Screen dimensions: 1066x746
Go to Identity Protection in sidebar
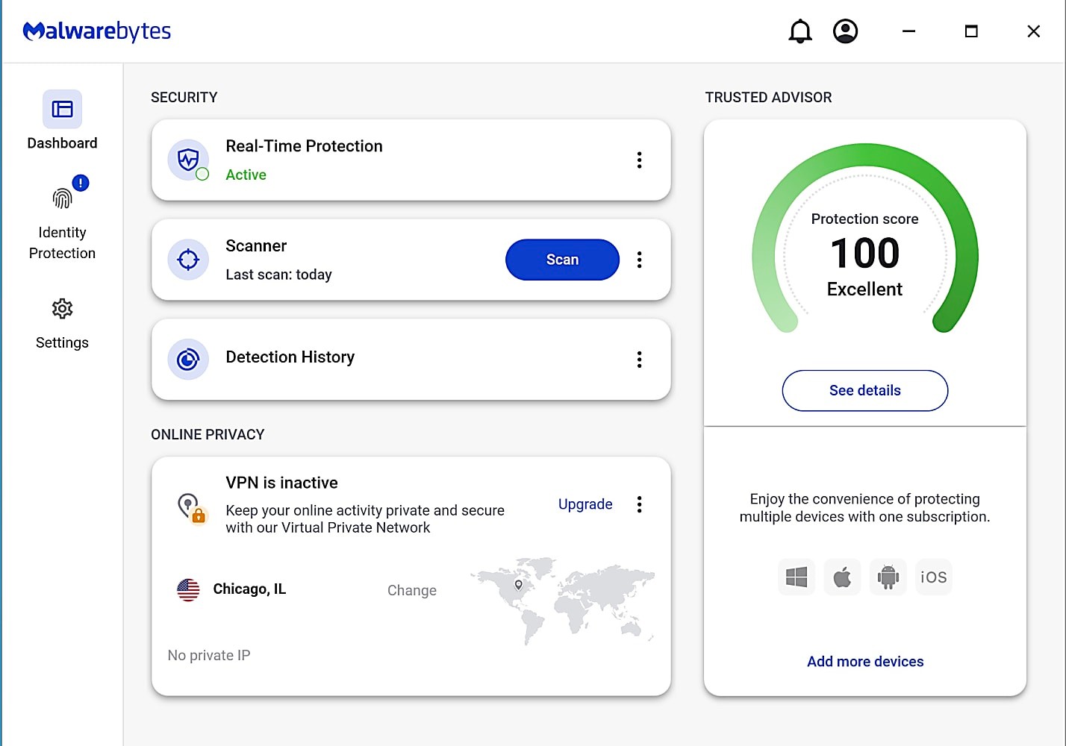pos(62,220)
